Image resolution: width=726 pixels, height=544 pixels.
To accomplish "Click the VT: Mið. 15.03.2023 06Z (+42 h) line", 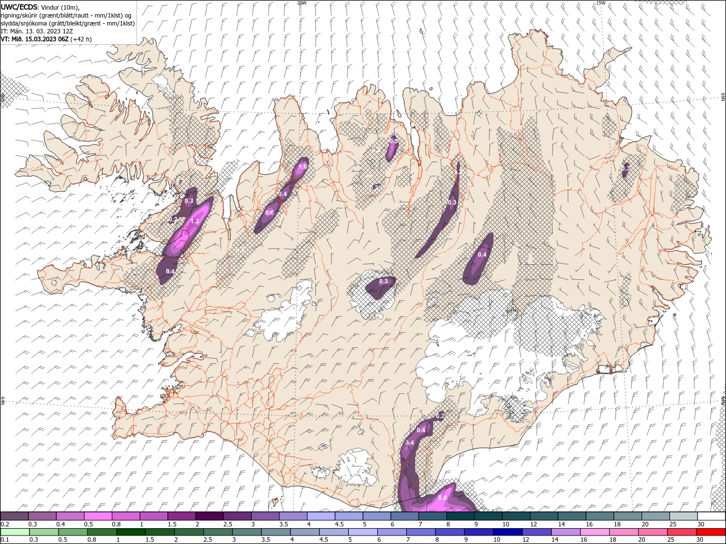I will [46, 39].
